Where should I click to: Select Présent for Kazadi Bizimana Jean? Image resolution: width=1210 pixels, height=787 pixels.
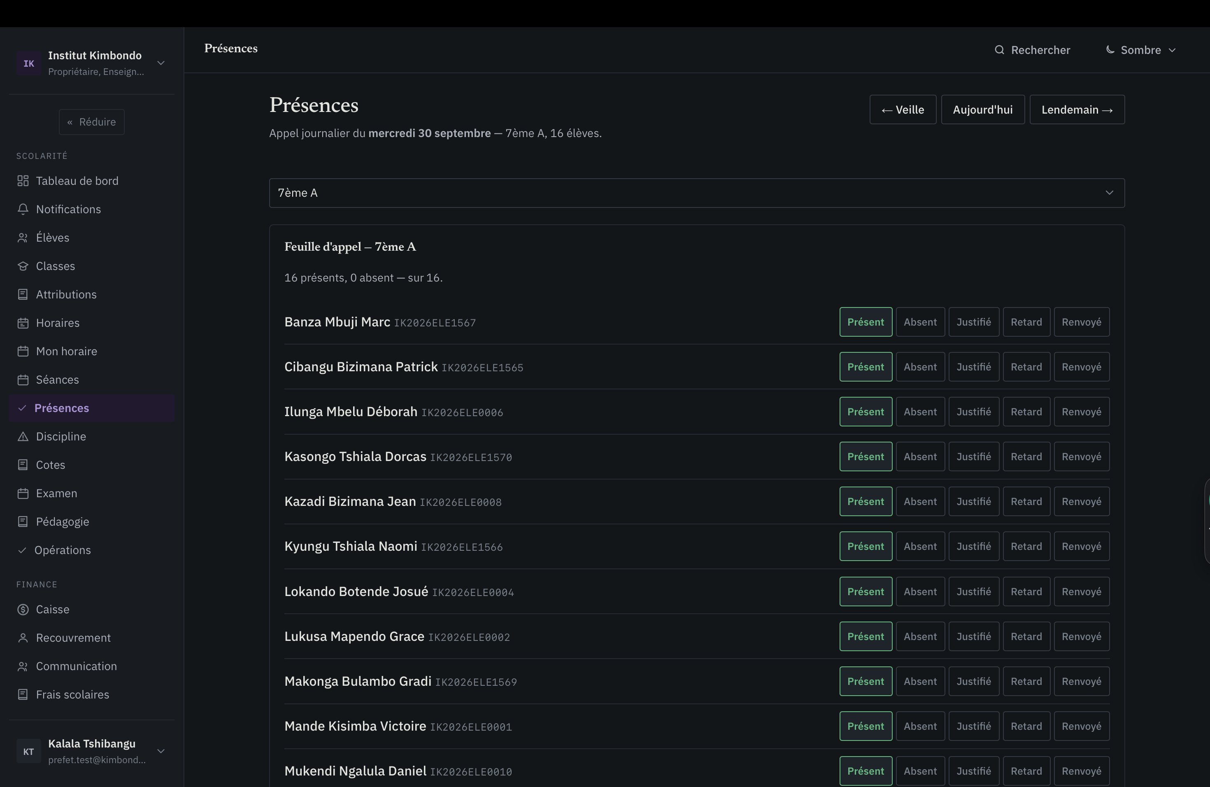coord(865,502)
